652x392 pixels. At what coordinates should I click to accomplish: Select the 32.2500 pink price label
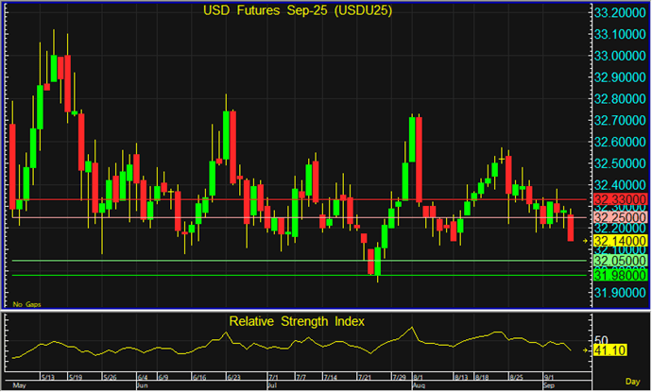tap(620, 218)
